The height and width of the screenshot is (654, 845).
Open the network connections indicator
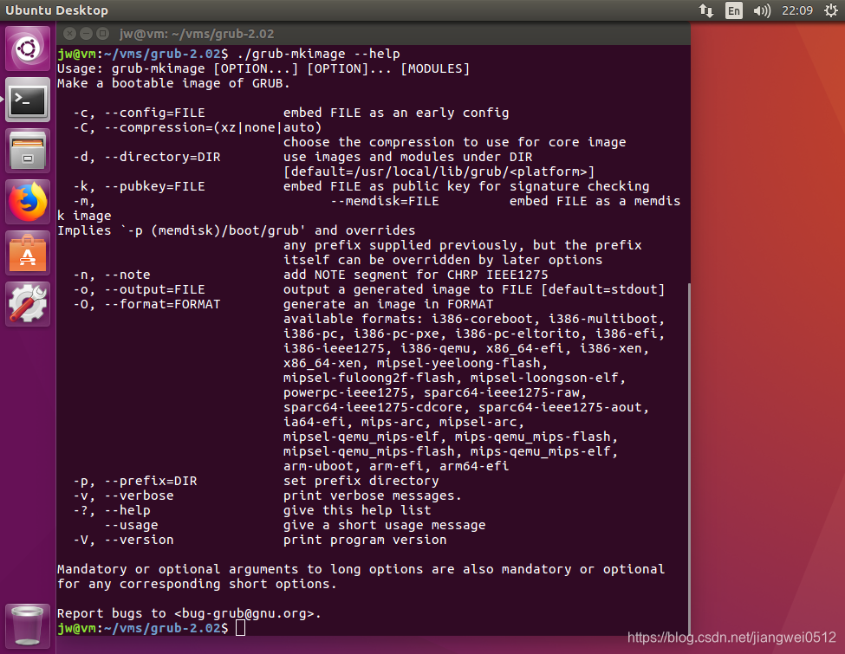(x=706, y=10)
